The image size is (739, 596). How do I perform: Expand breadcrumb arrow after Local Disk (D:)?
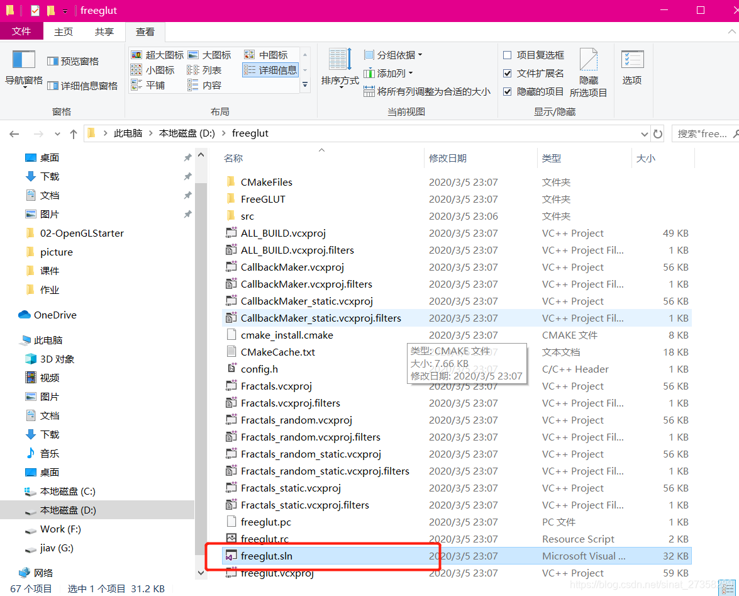pyautogui.click(x=223, y=133)
